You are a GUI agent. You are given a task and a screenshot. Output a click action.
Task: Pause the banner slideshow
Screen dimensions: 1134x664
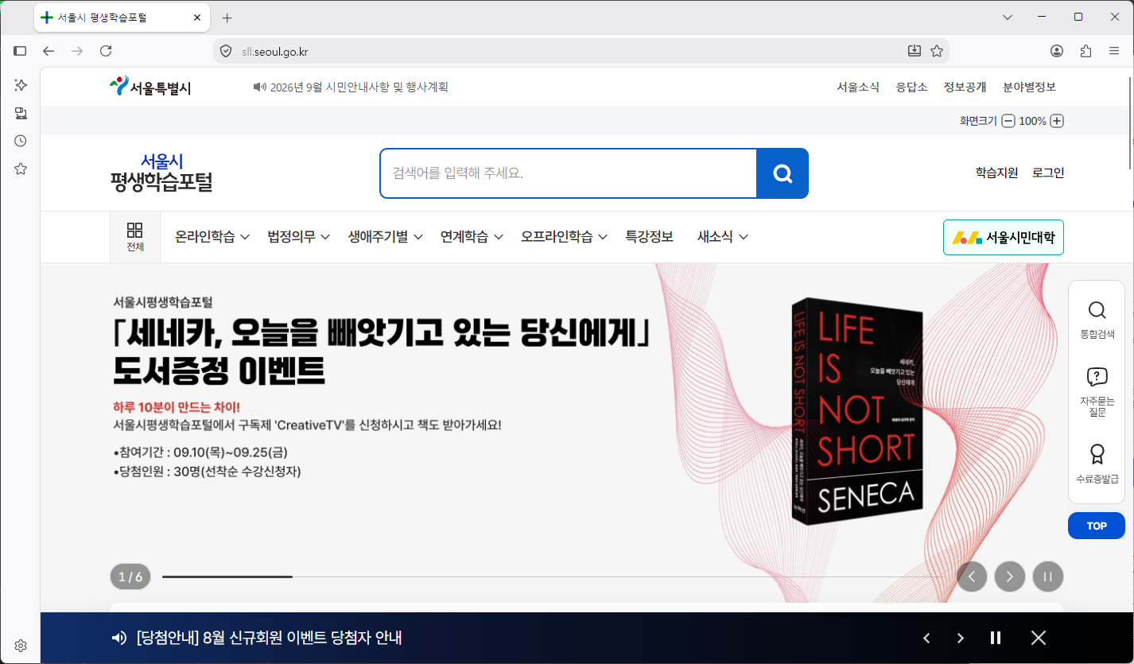point(1048,577)
